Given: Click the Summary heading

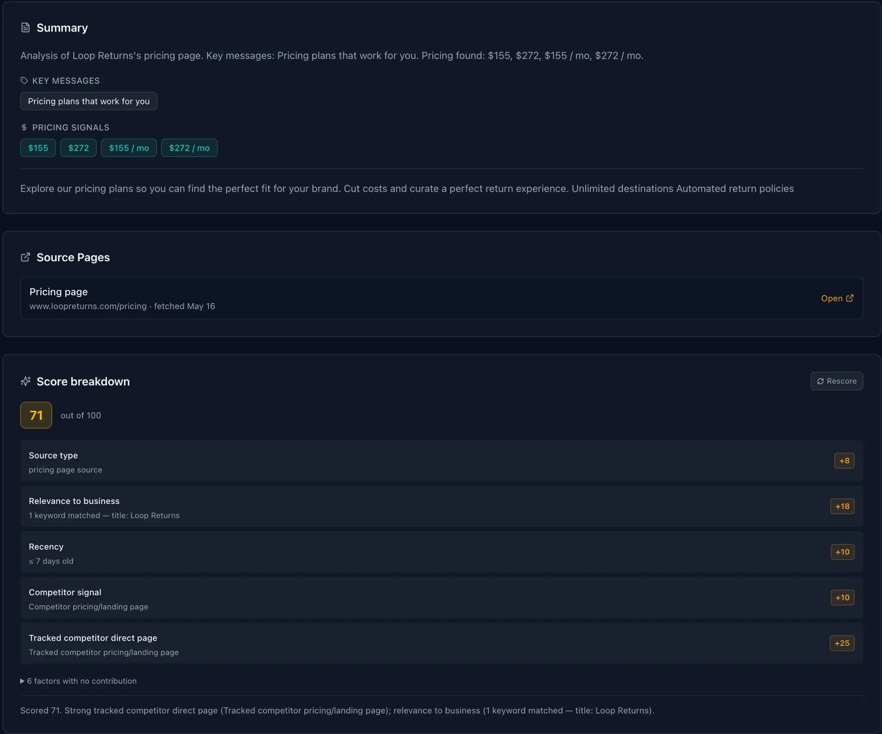Looking at the screenshot, I should tap(62, 28).
